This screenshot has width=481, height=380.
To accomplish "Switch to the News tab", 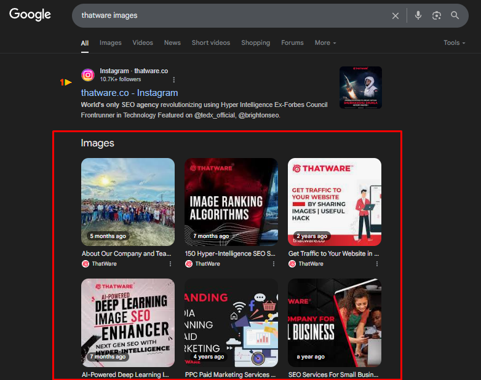I will pos(172,42).
